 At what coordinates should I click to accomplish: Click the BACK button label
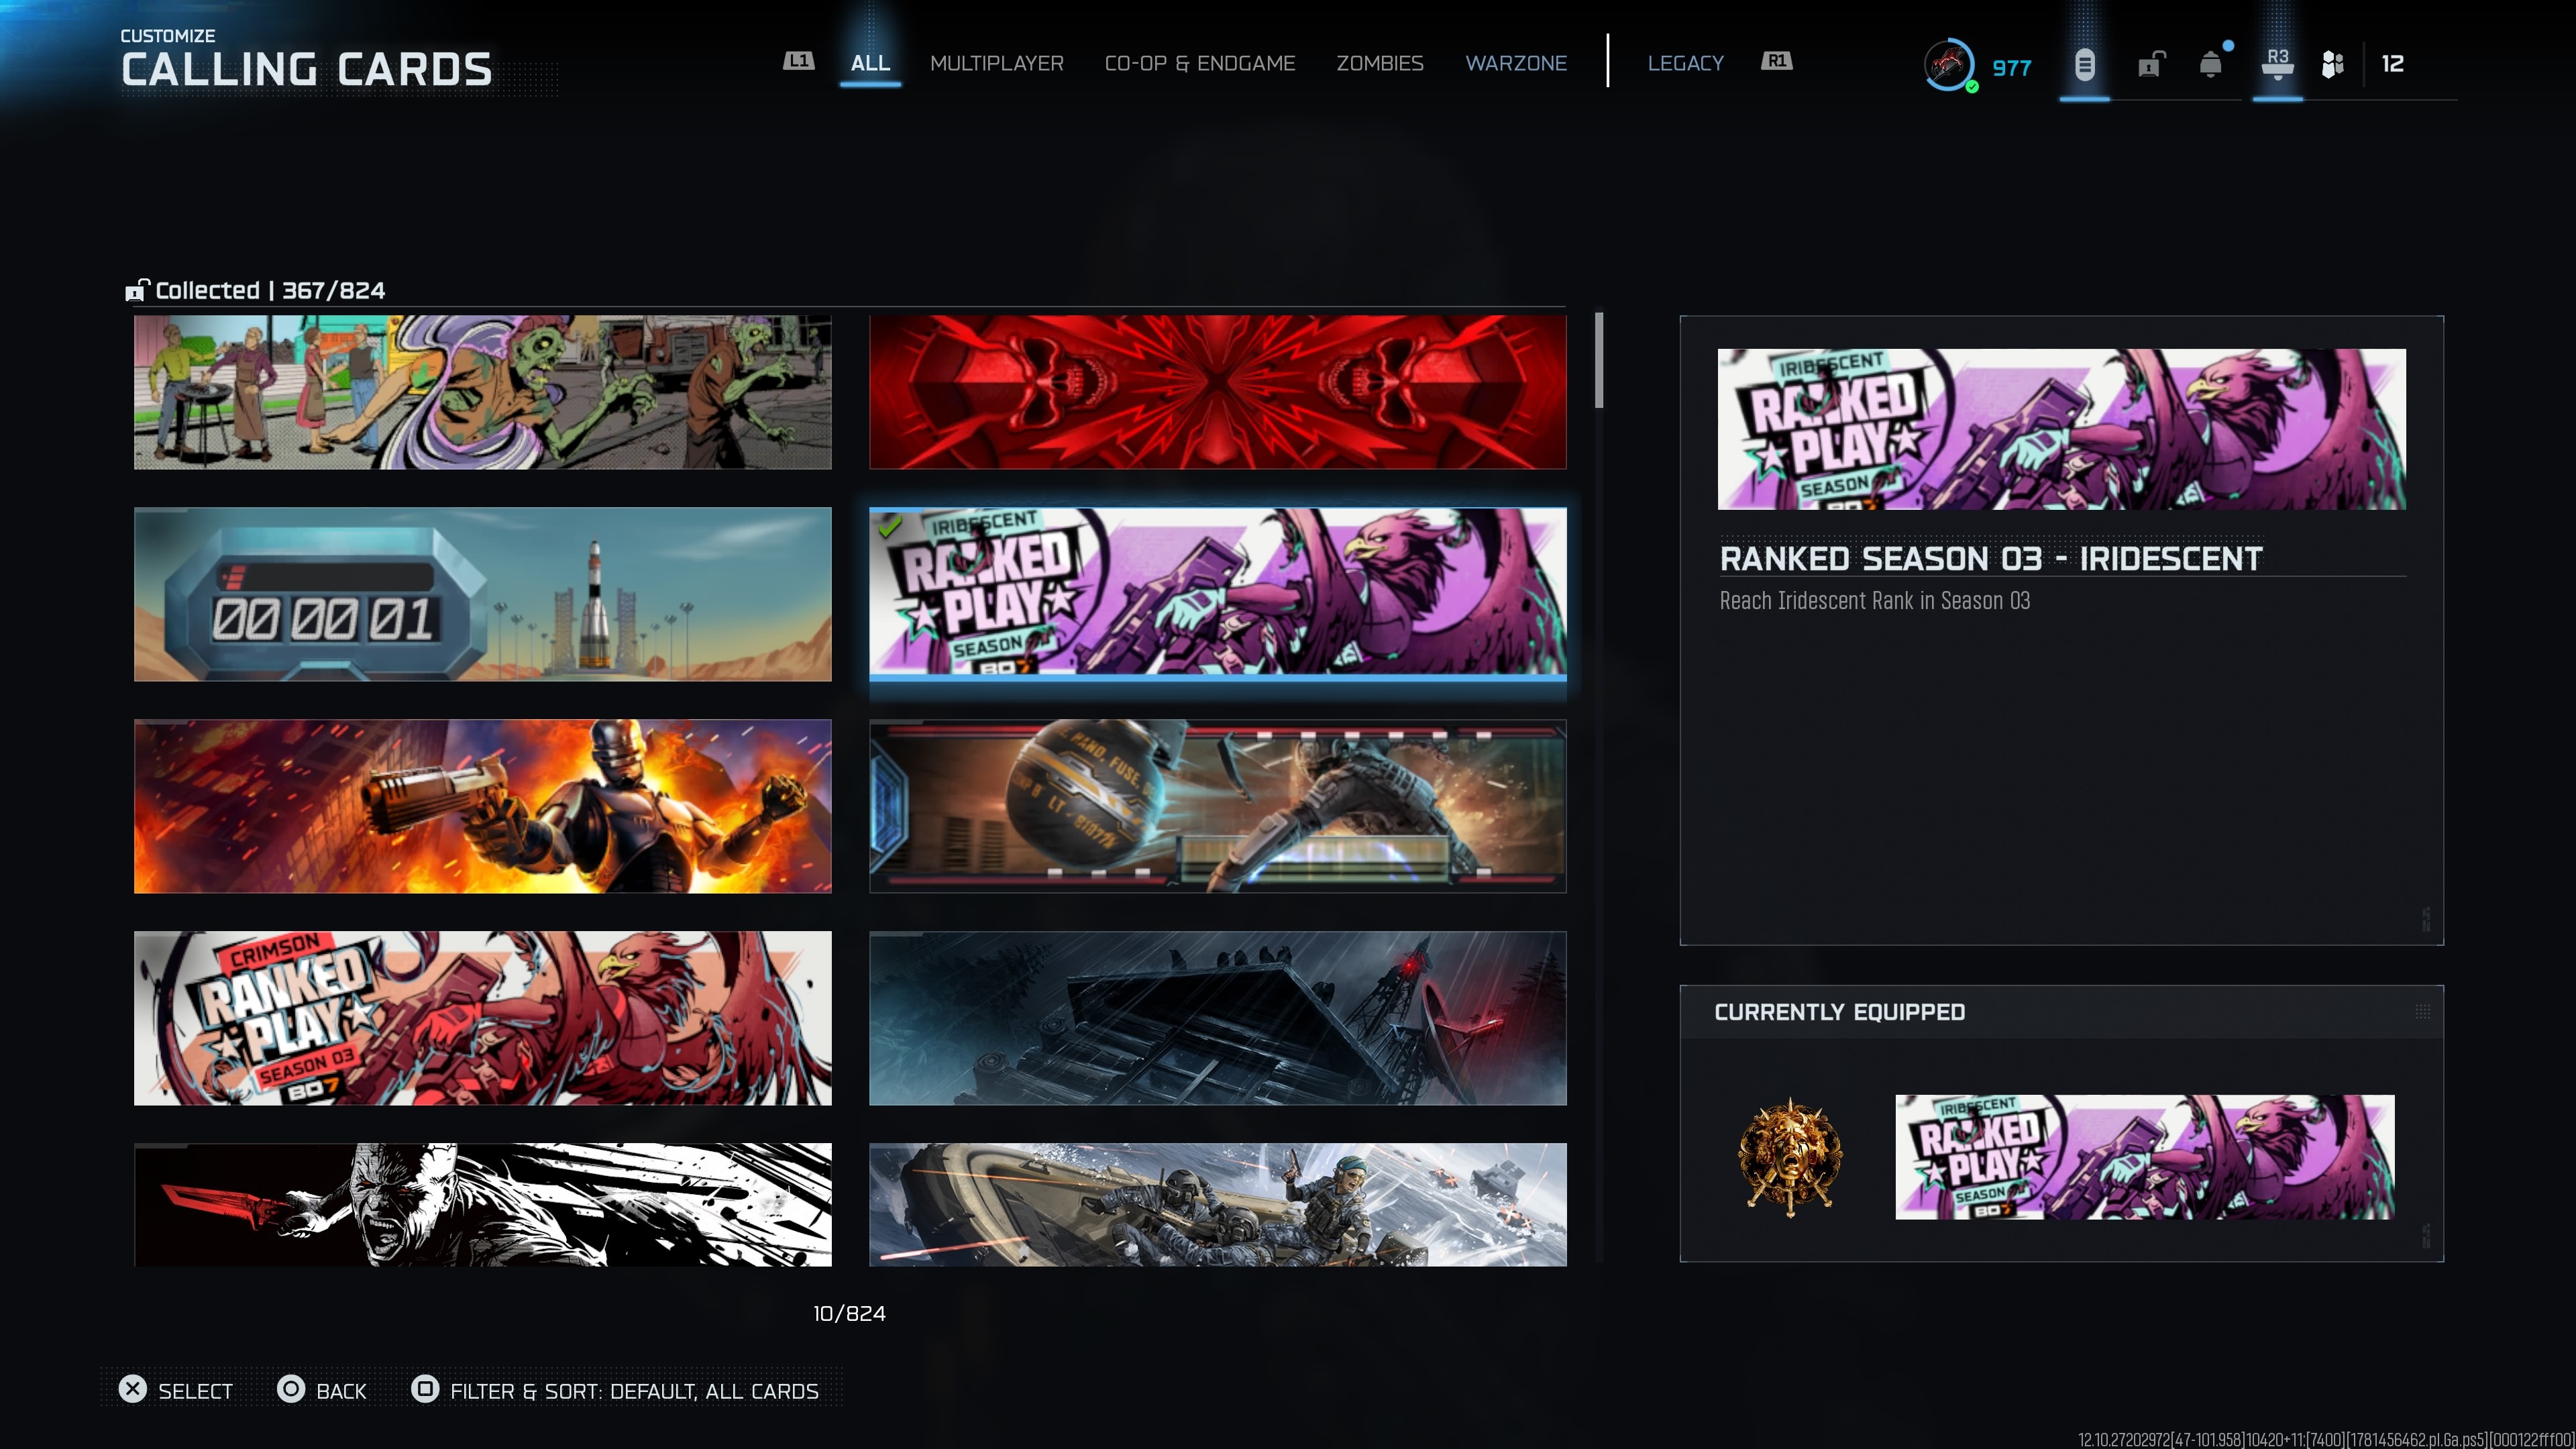tap(341, 1391)
